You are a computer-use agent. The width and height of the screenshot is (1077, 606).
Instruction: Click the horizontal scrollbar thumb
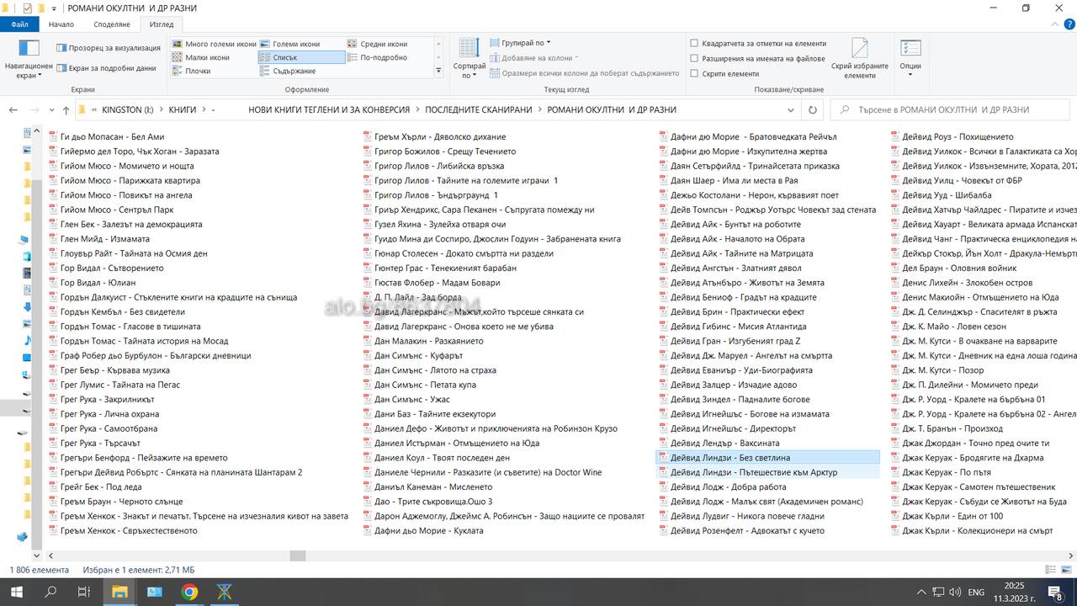297,555
